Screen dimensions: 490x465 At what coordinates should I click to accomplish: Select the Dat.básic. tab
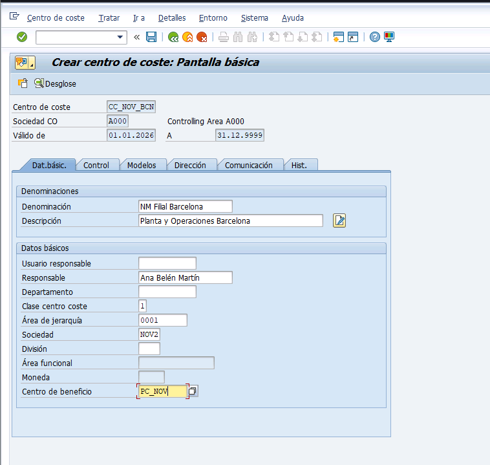point(49,165)
